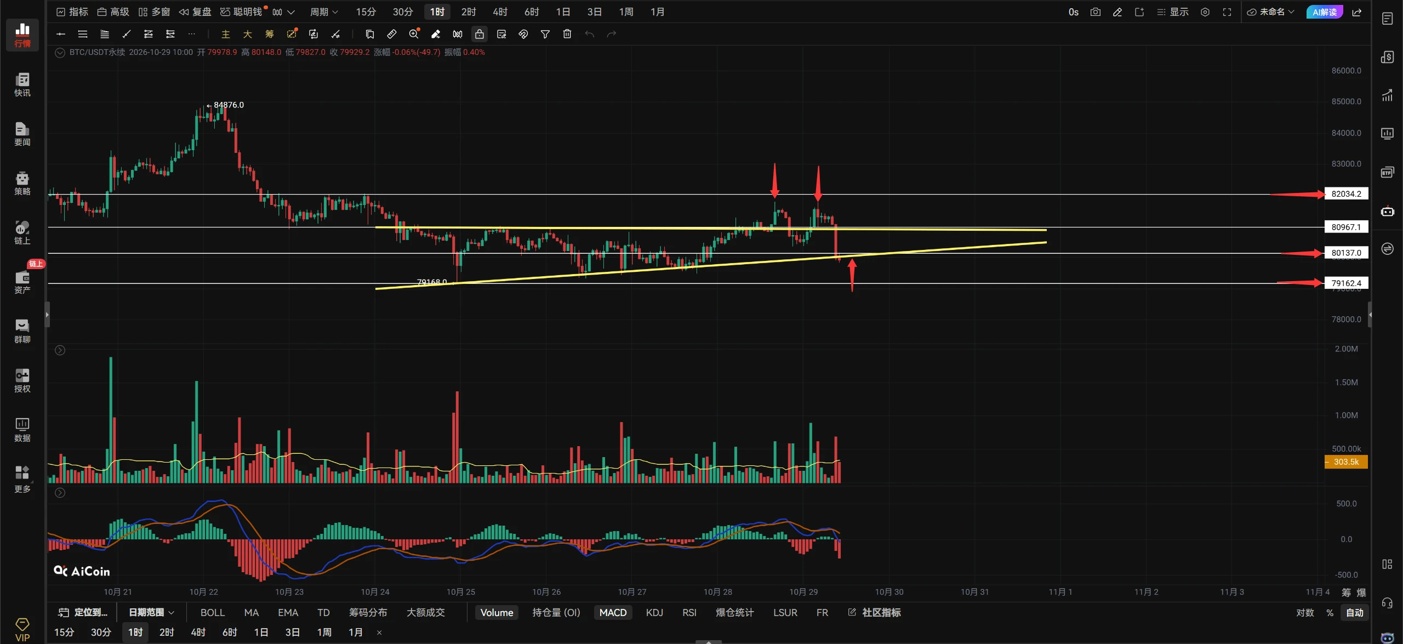Toggle 对数 logarithmic scale
The width and height of the screenshot is (1403, 644).
(1305, 612)
